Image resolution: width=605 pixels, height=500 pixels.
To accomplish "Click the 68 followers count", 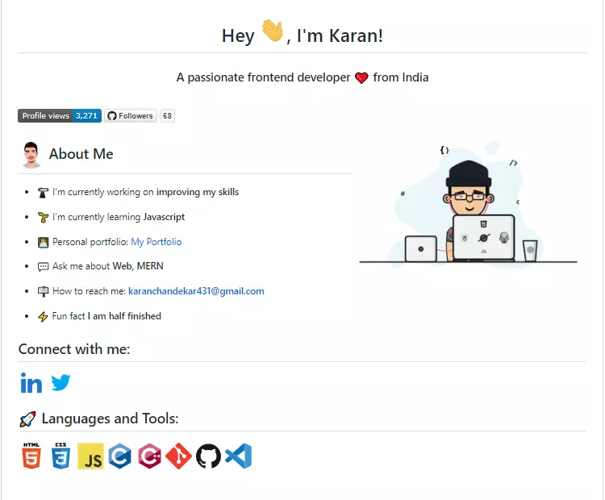I will 167,116.
